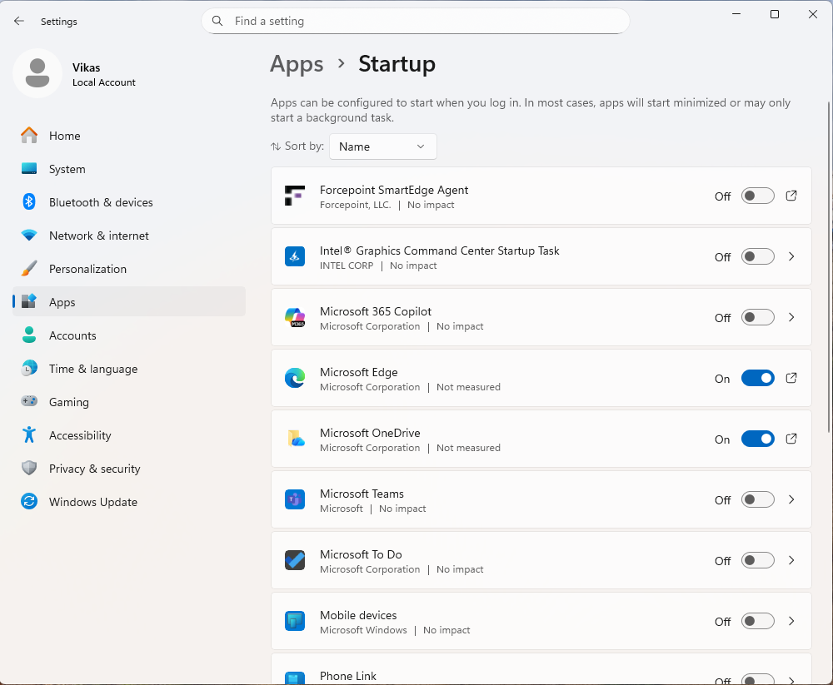Turn off Microsoft OneDrive startup toggle

click(757, 439)
